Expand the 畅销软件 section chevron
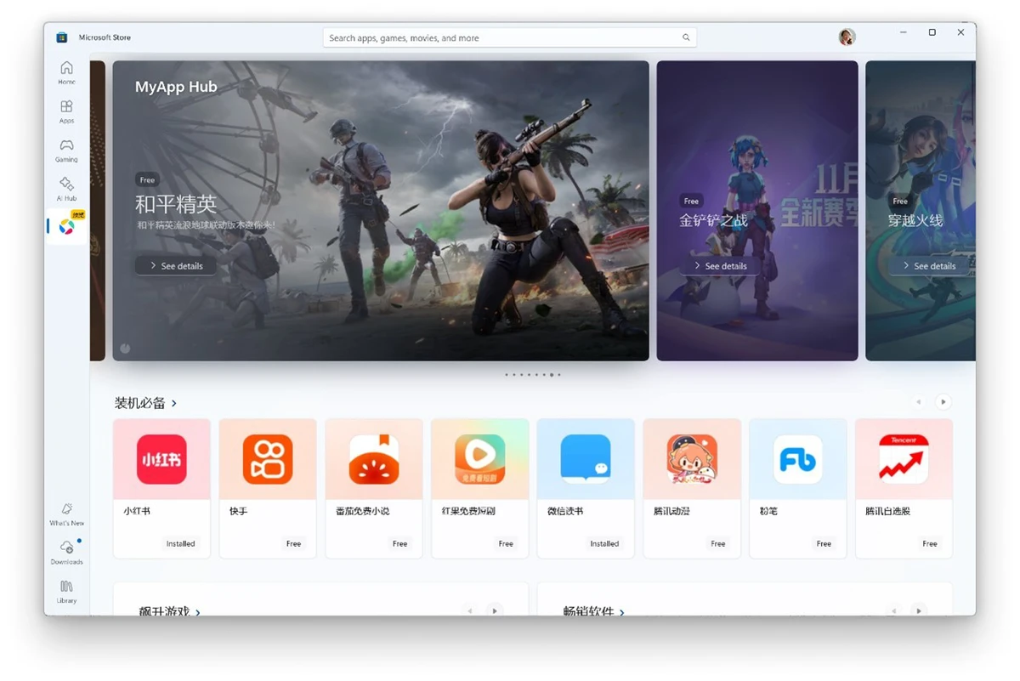This screenshot has width=1020, height=681. 622,611
